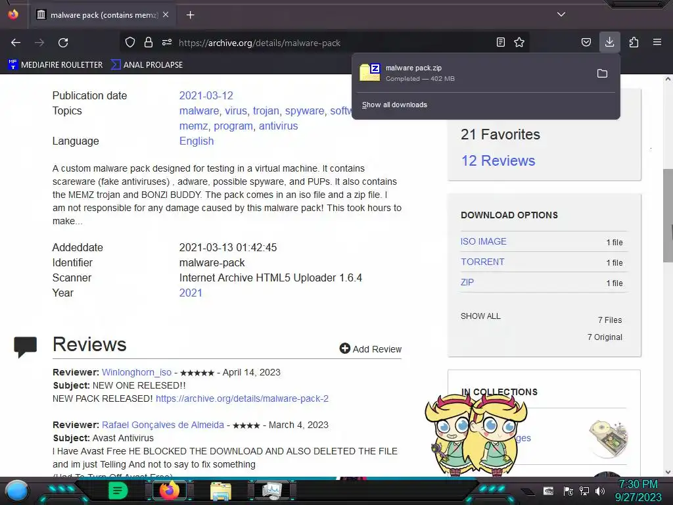Open the malware topic link
673x505 pixels.
pyautogui.click(x=199, y=110)
